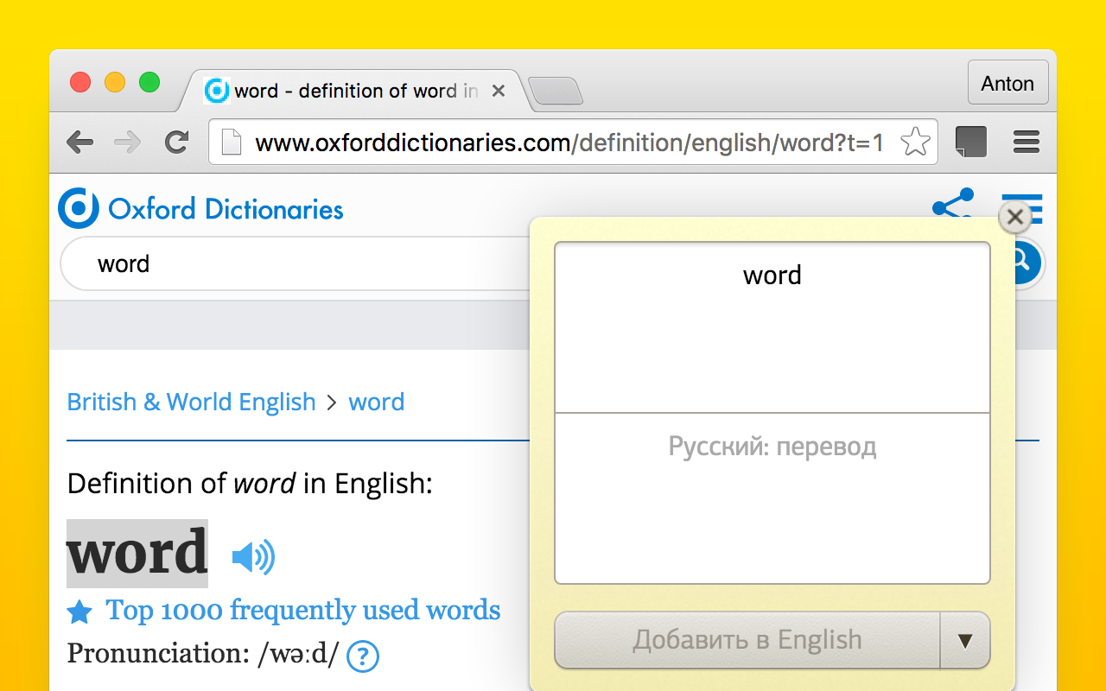Click the Pronunciation: /wəːd/ text

(x=204, y=653)
